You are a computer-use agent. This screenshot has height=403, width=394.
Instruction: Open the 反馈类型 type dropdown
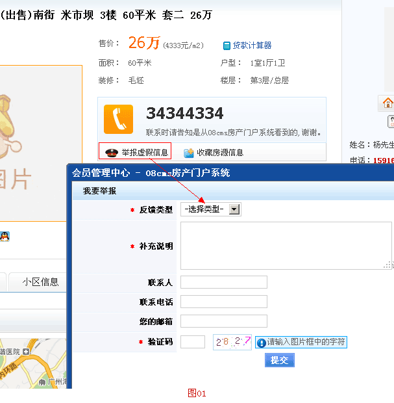pos(211,209)
